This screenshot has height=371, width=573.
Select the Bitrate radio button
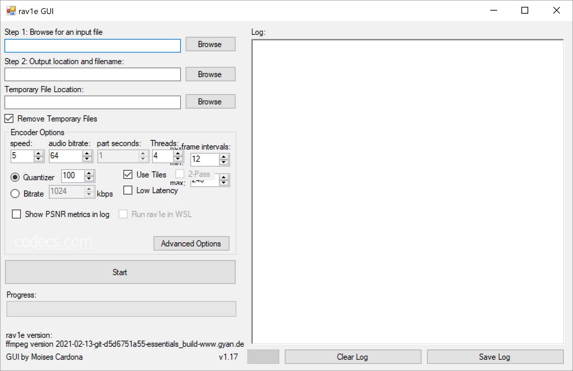pos(15,194)
